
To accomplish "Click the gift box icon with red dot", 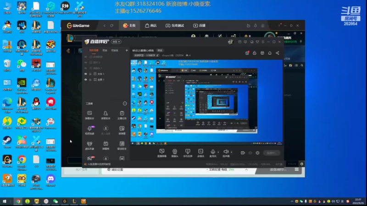I will tap(247, 53).
